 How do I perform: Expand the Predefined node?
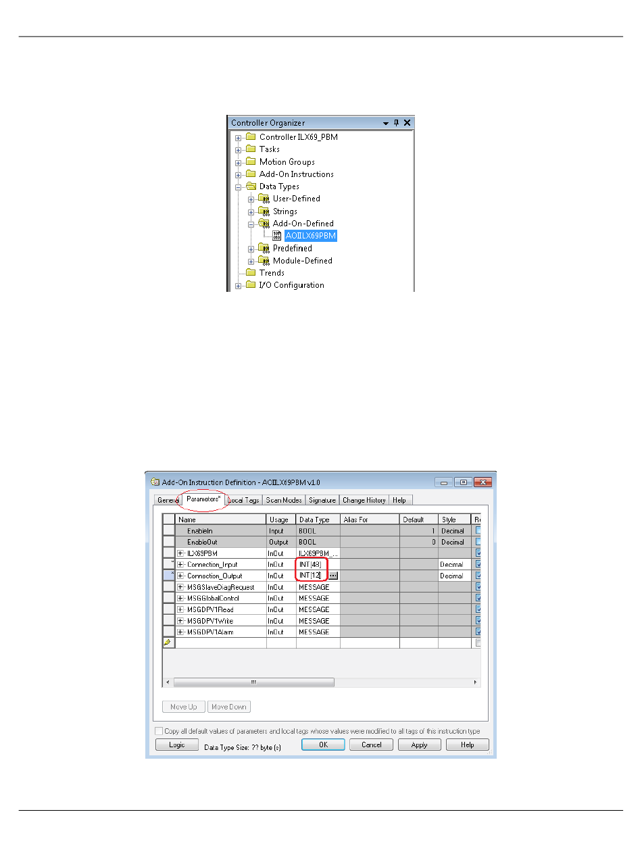pyautogui.click(x=251, y=249)
